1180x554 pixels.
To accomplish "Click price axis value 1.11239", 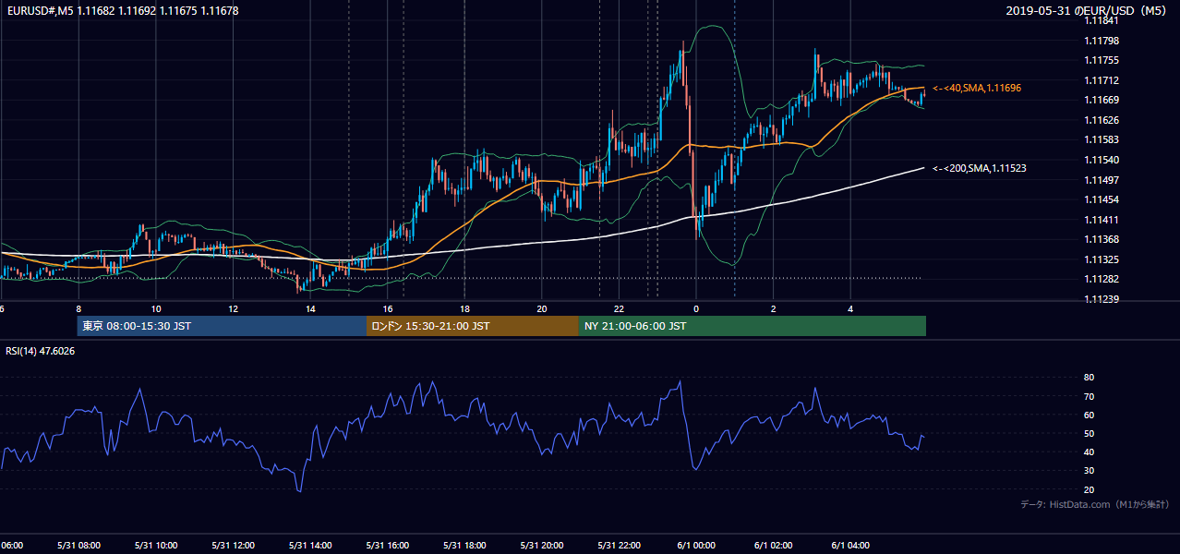I will tap(1102, 299).
